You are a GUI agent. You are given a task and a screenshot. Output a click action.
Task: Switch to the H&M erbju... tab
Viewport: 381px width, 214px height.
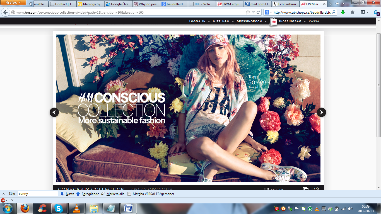point(230,4)
